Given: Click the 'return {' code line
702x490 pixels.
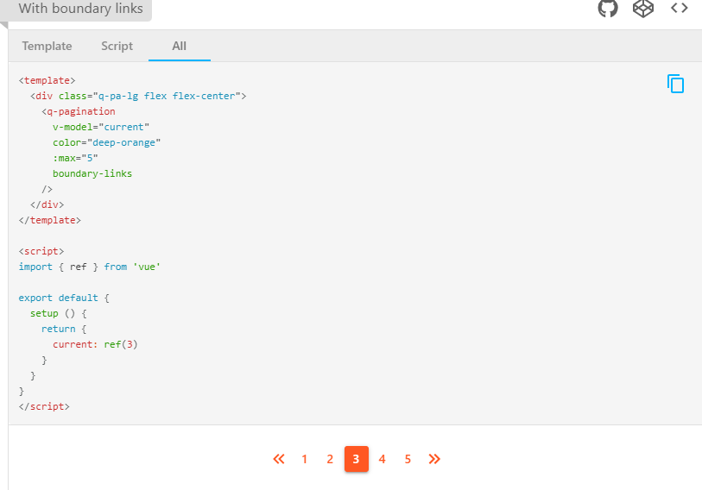Looking at the screenshot, I should (x=64, y=329).
